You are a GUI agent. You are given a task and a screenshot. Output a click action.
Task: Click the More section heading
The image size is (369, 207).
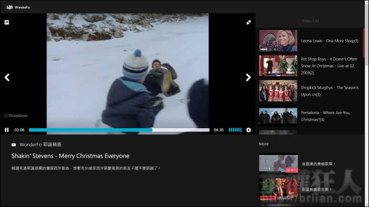(x=264, y=144)
